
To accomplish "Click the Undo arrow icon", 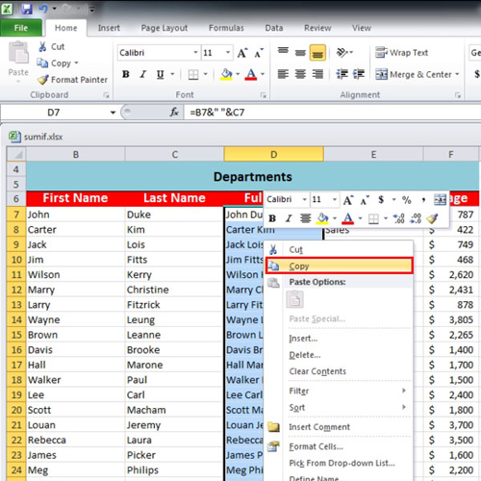I will [43, 9].
